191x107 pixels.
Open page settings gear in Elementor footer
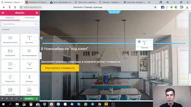coord(2,99)
